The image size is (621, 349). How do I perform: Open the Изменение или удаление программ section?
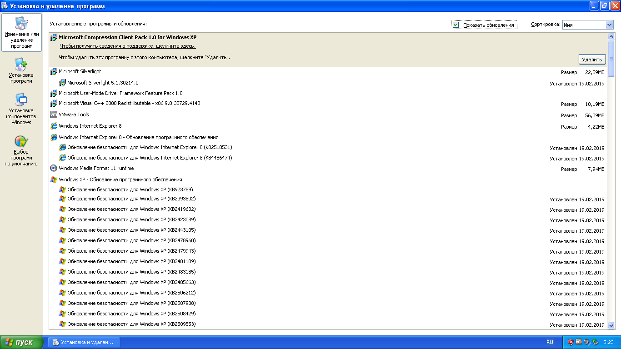pos(22,32)
